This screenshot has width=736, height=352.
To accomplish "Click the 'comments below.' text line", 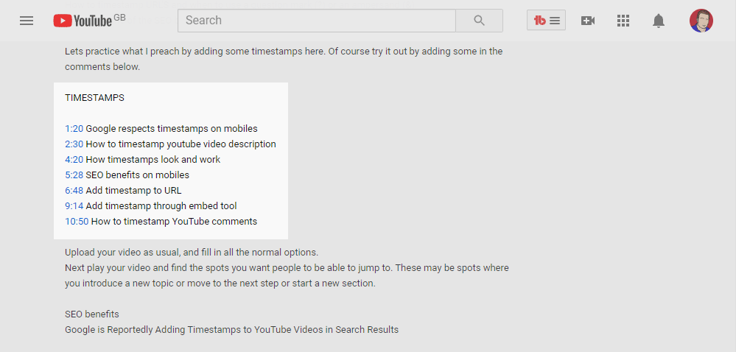I will 102,67.
